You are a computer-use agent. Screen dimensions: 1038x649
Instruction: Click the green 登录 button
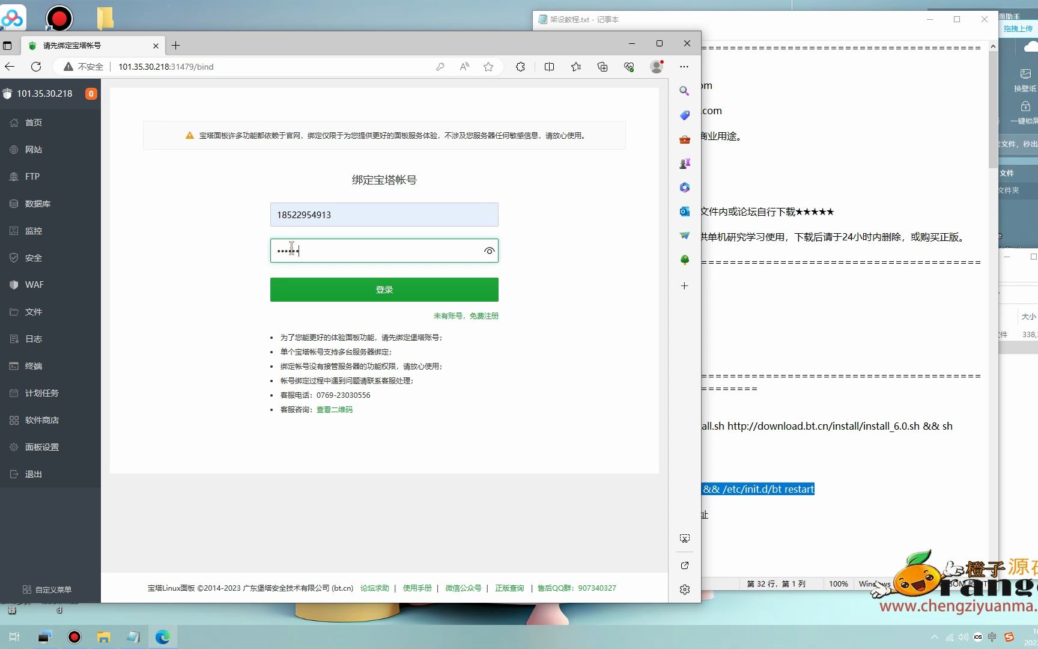384,290
